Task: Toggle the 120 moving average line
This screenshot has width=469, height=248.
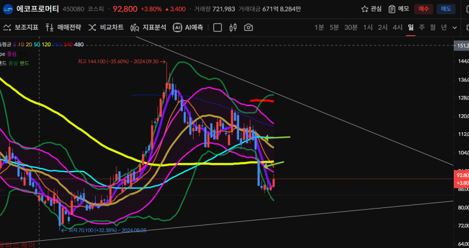Action: pos(46,44)
